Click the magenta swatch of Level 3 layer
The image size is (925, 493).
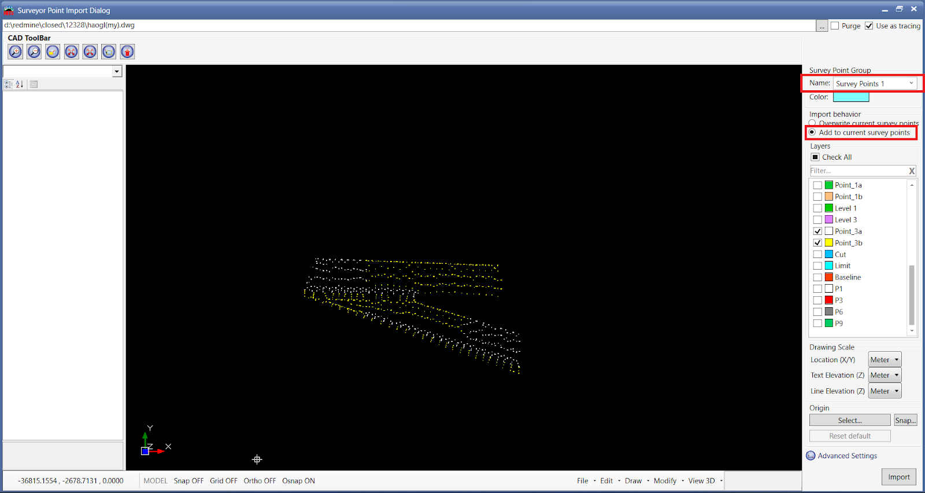pos(828,219)
